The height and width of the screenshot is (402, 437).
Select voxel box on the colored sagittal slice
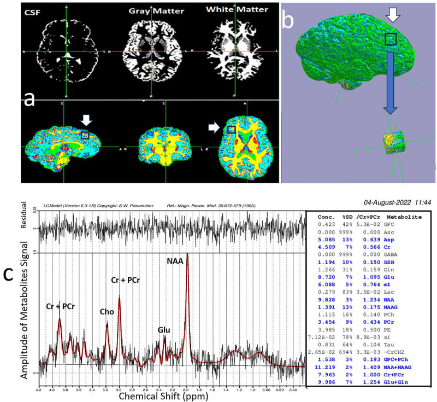click(85, 135)
